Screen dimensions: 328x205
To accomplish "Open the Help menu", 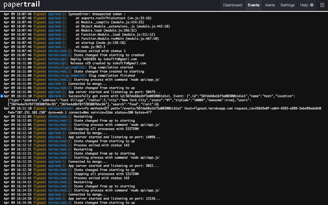I will click(307, 5).
